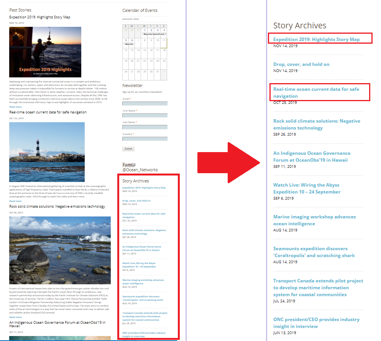381x341 pixels.
Task: Click the 'Calendar of Events' heading
Action: pos(140,10)
